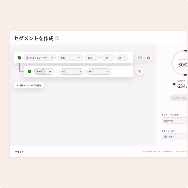Open the 身長 attribute dropdown
The width and height of the screenshot is (188, 188).
[70, 58]
